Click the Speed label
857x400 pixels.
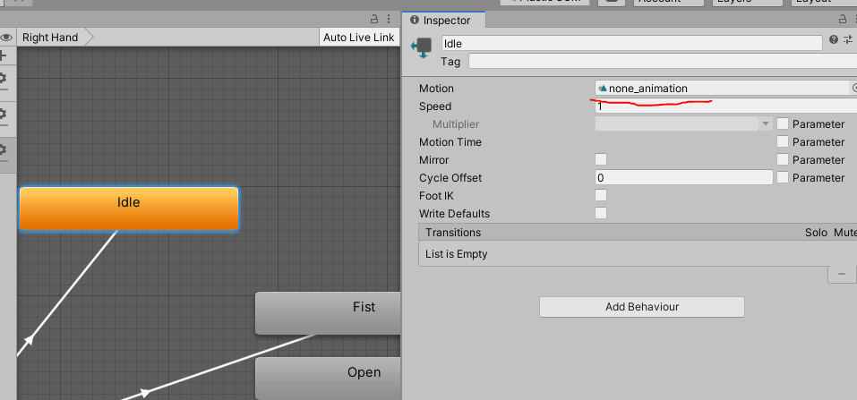435,106
